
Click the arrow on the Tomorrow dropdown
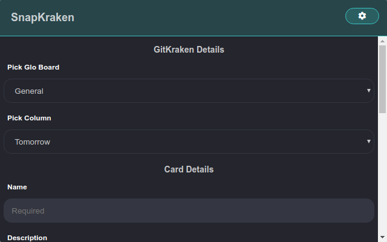point(368,142)
